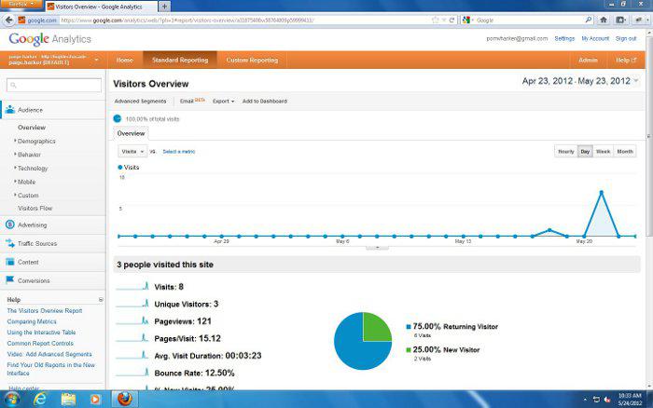This screenshot has height=408, width=653.
Task: Click the Firefox home button icon
Action: [604, 19]
